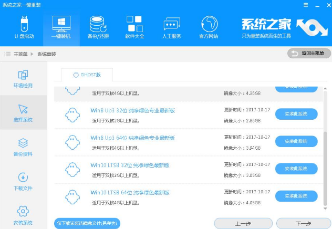Select 备份资料 layers icon in sidebar

23,143
